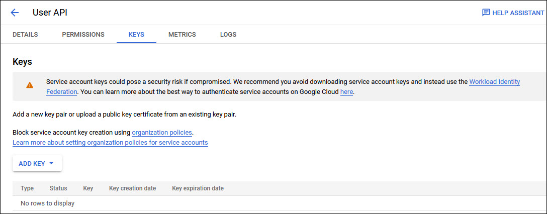Click the 'here' authentication link
The height and width of the screenshot is (214, 547).
coord(346,92)
